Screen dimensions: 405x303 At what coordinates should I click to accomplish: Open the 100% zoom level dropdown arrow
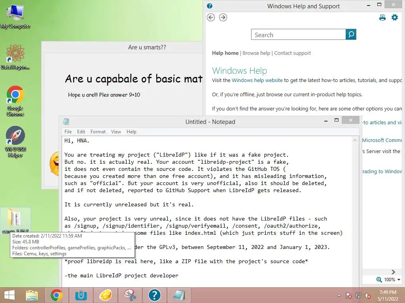tap(399, 280)
